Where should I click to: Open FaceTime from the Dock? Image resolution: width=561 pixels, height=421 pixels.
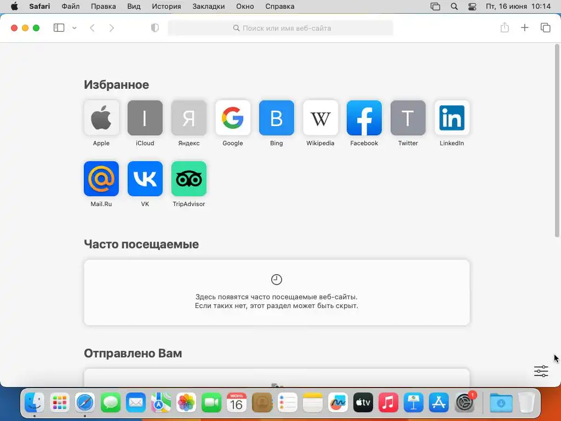(x=211, y=403)
